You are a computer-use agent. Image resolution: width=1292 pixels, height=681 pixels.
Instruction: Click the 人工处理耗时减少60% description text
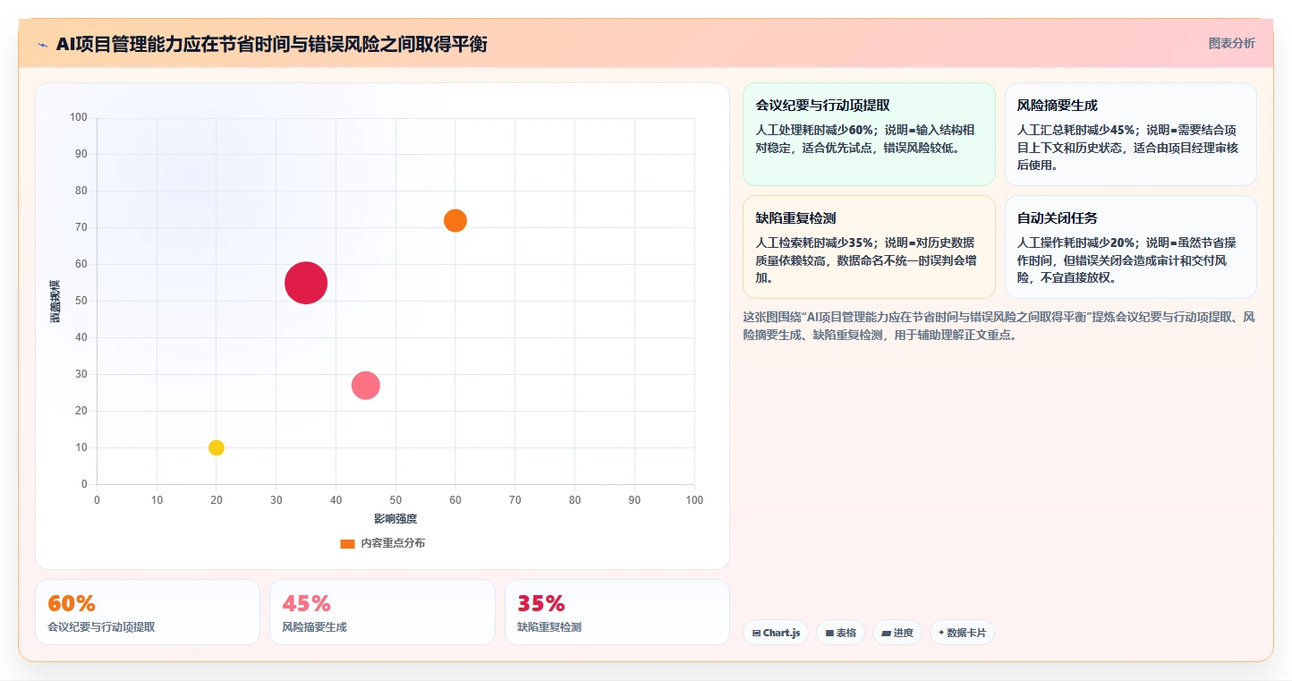[x=865, y=139]
